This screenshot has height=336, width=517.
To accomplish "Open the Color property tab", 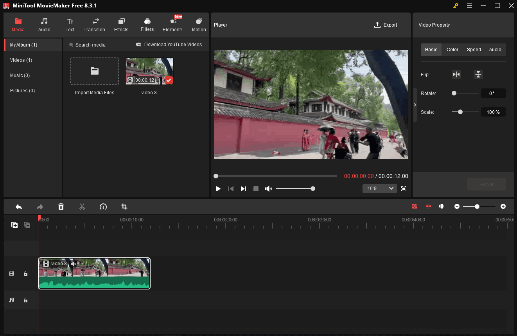I will click(x=452, y=50).
